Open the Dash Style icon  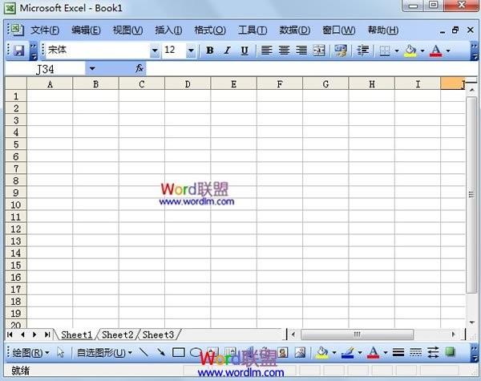415,352
